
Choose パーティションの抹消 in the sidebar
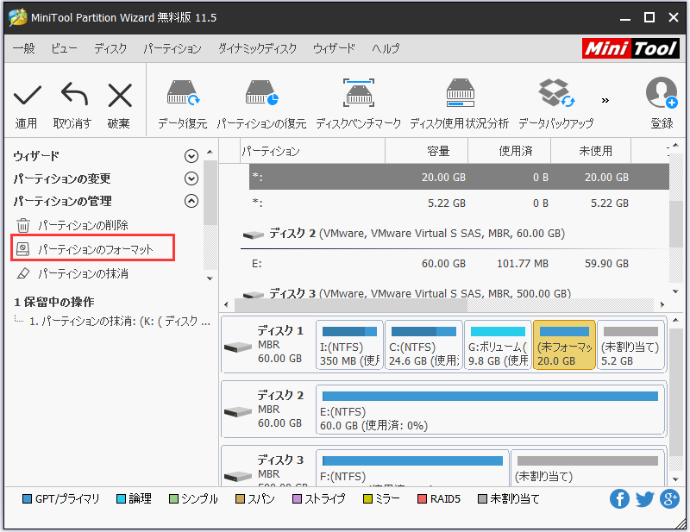[83, 273]
